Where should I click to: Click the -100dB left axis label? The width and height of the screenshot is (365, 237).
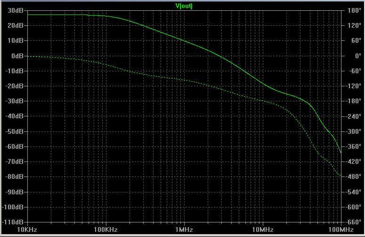(13, 207)
